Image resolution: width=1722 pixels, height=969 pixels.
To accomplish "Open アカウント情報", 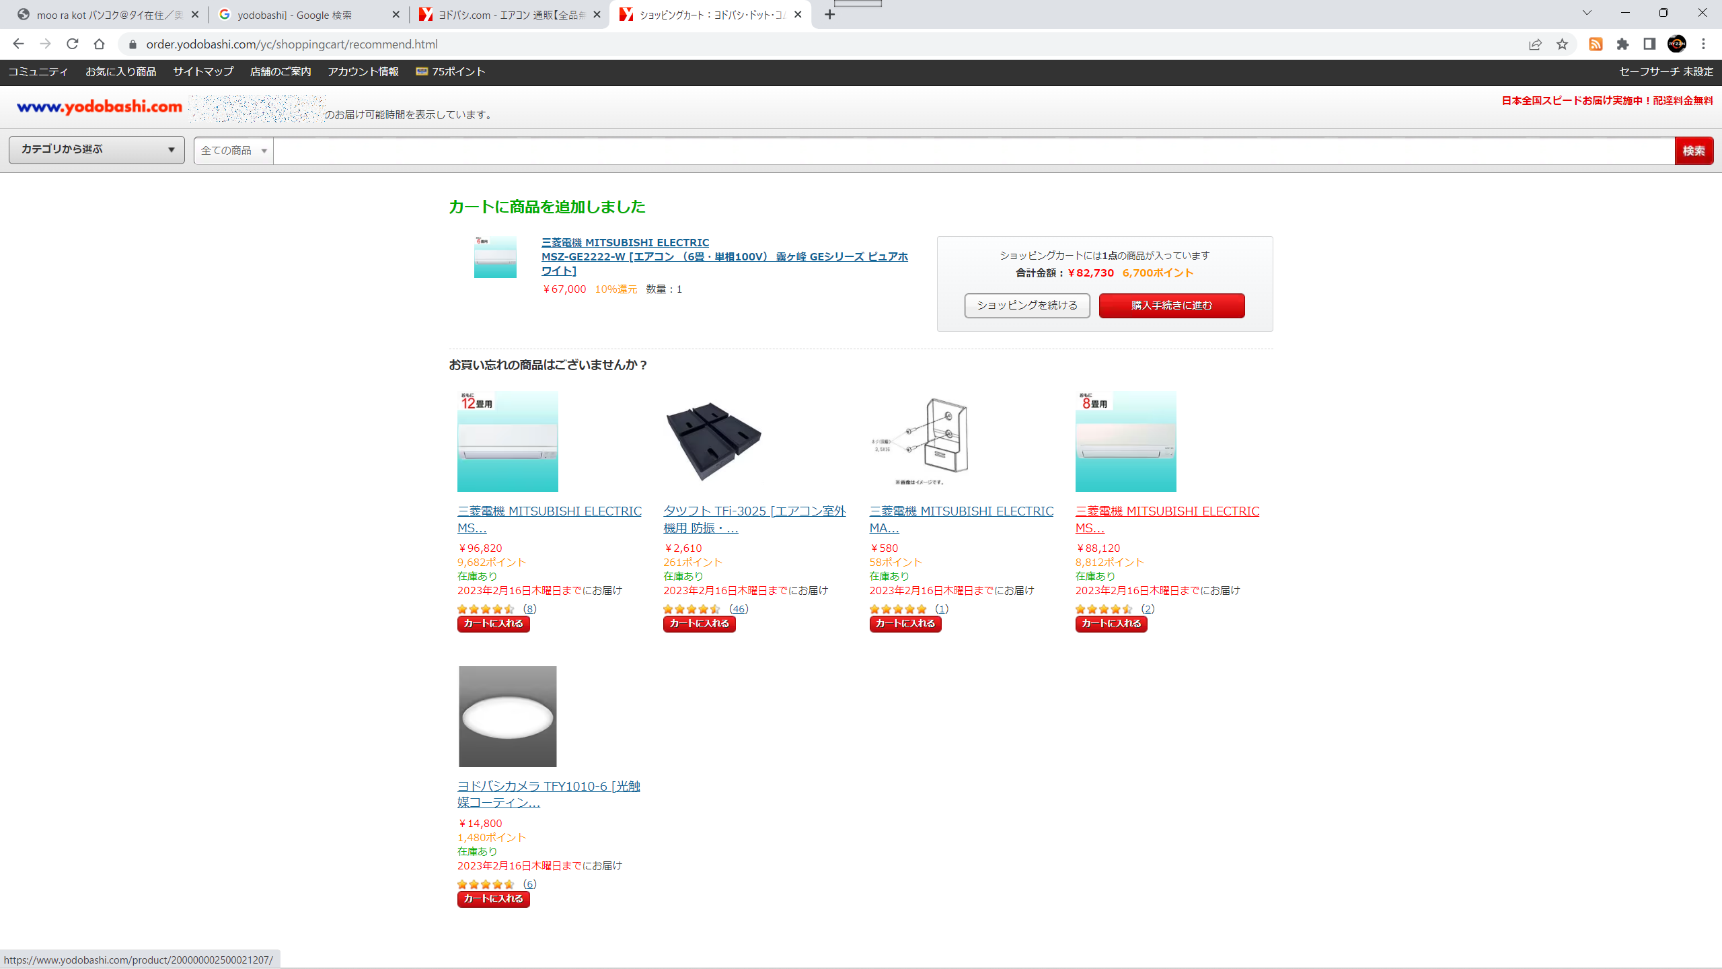I will pyautogui.click(x=363, y=72).
